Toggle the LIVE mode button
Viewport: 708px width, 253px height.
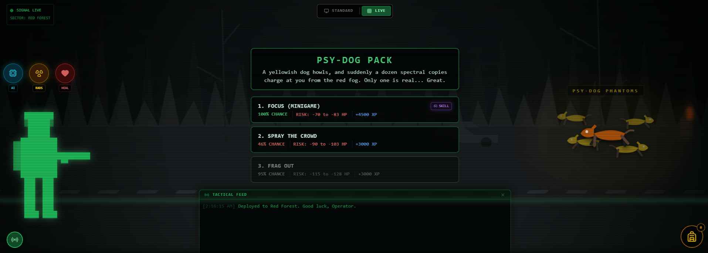376,11
